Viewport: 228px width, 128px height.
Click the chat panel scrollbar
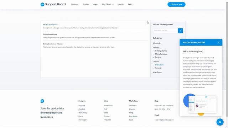[x=222, y=54]
